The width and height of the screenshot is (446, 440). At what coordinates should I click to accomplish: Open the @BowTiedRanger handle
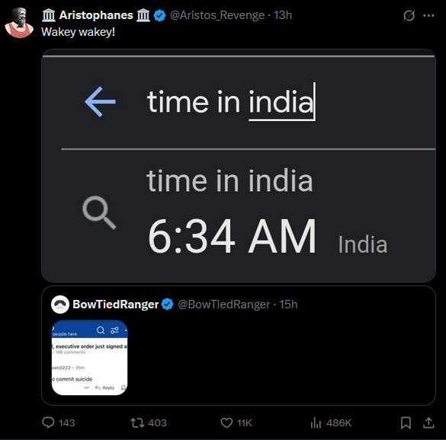(x=224, y=304)
